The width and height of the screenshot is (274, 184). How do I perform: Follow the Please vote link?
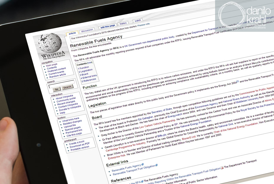tap(144, 25)
